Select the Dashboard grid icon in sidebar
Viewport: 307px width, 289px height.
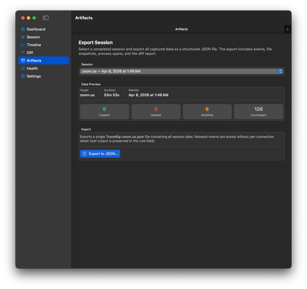23,29
